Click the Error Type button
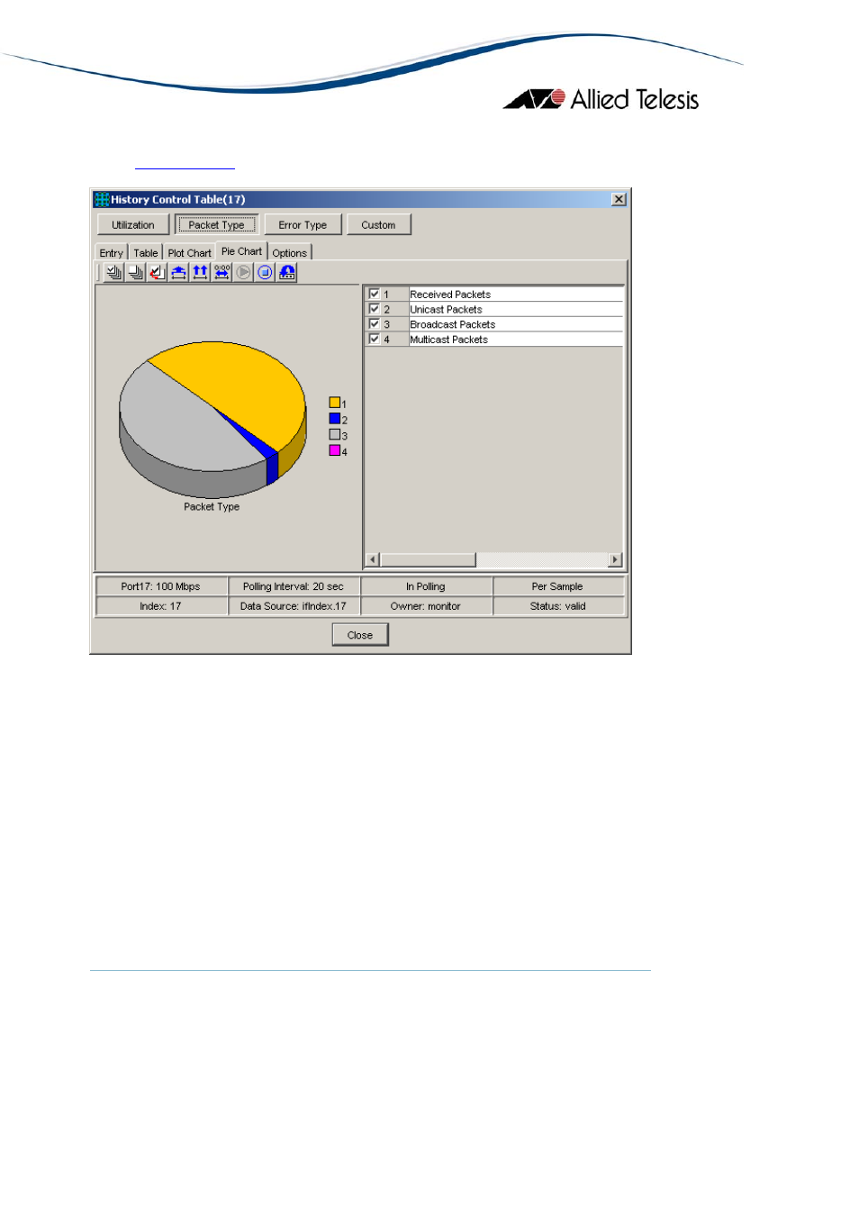 [303, 225]
